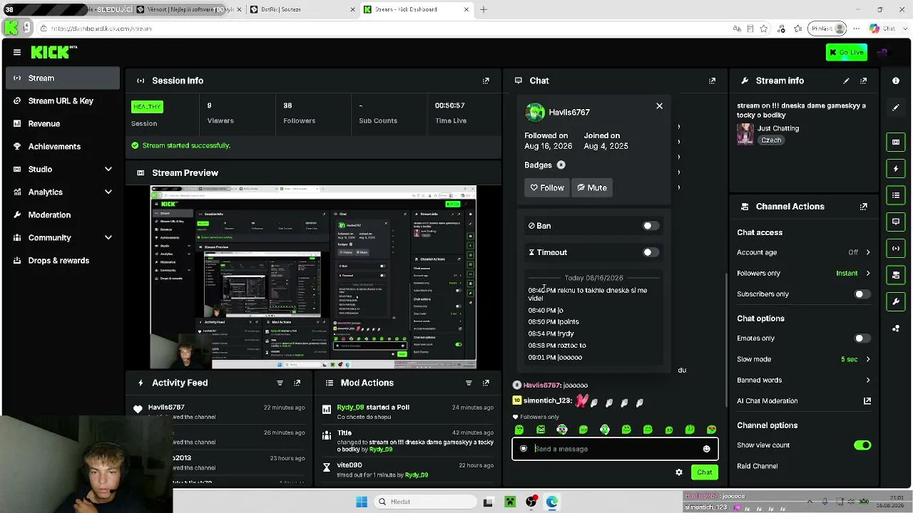Click the Just Chatting category thumbnail
Viewport: 913px width, 513px height.
tap(745, 134)
